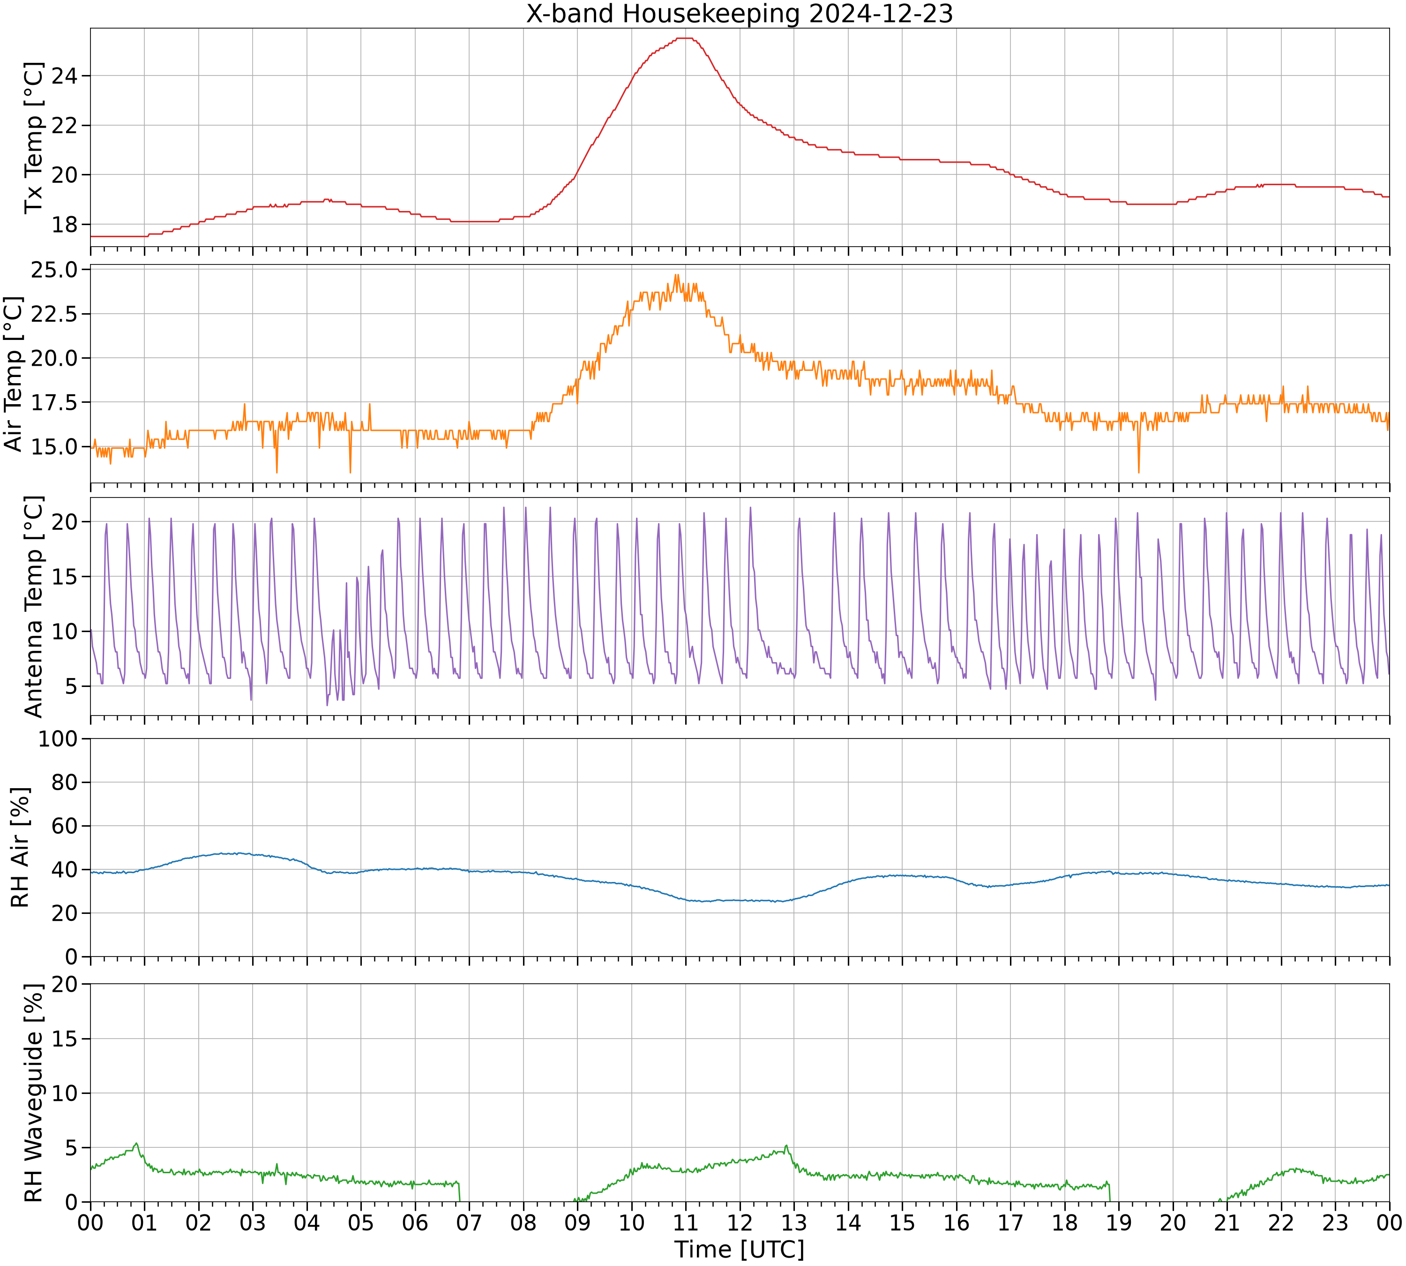This screenshot has height=1266, width=1406.
Task: Click the Air Temp [°C] axis label
Action: coord(13,374)
